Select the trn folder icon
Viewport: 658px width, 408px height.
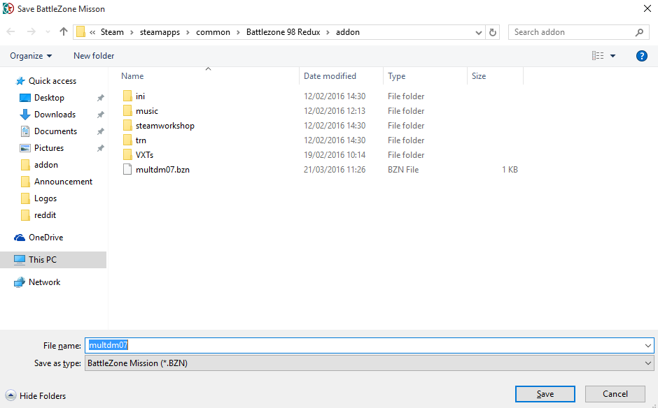pos(127,140)
